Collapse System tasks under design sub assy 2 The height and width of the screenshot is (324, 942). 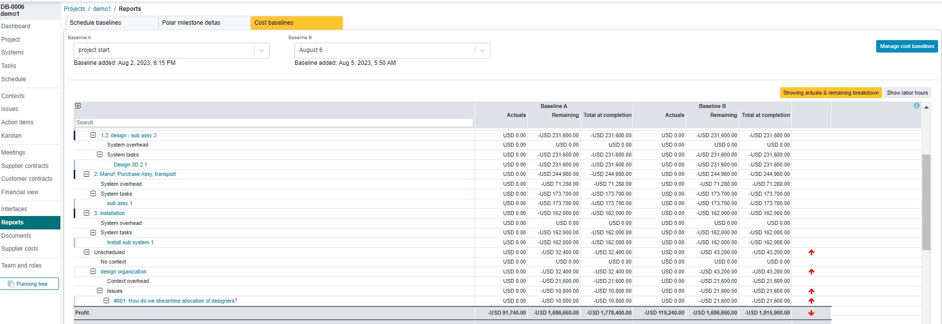click(x=99, y=155)
